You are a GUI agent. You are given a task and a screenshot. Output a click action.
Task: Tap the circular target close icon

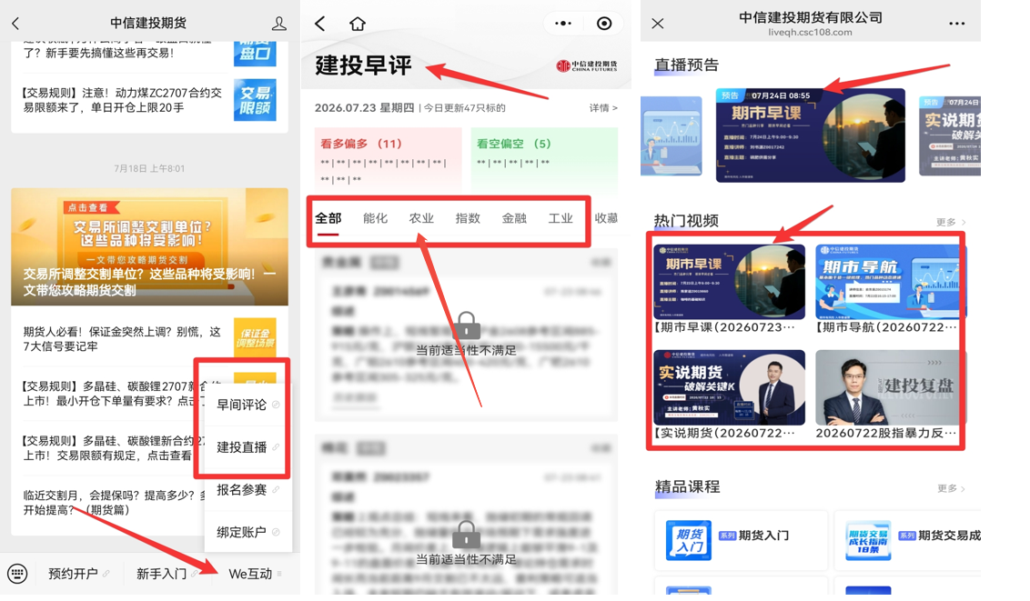(x=604, y=24)
